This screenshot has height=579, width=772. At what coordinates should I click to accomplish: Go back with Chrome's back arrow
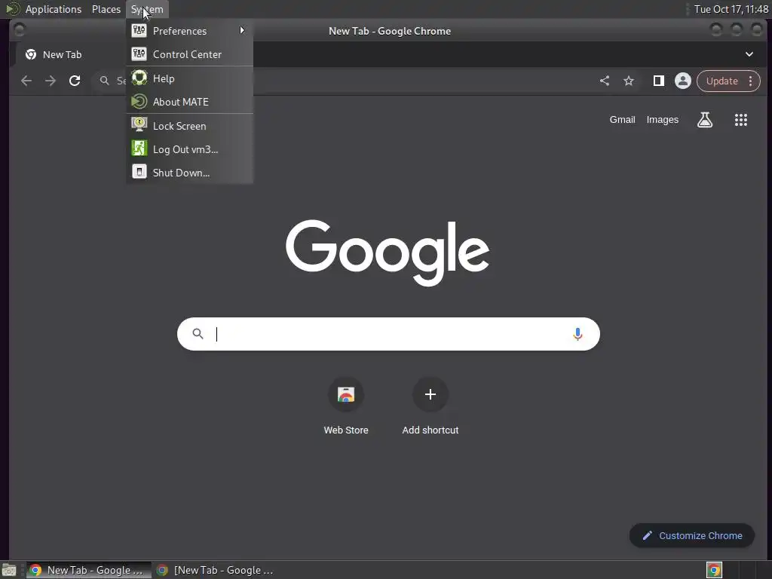(x=26, y=81)
